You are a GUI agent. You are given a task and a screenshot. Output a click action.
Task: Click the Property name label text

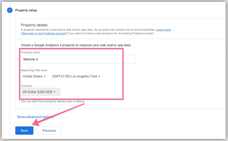click(30, 53)
